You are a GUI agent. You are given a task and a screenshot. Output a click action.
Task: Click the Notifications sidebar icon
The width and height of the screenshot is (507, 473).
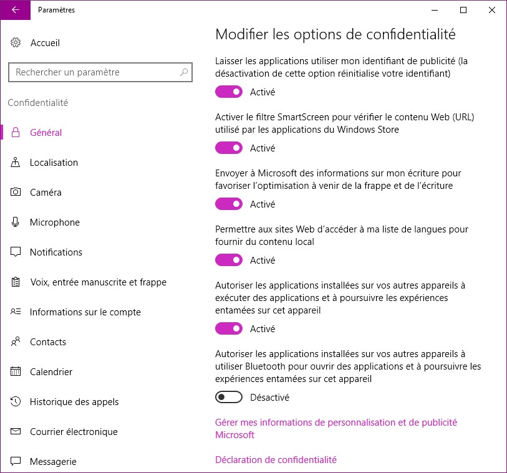pyautogui.click(x=16, y=252)
